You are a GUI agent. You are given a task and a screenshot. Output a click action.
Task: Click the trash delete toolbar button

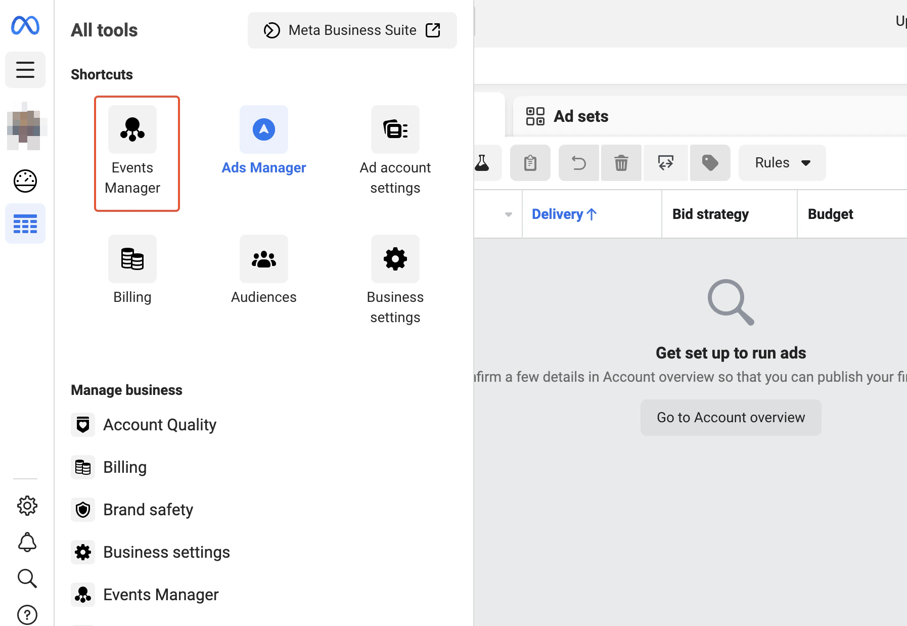click(x=621, y=163)
